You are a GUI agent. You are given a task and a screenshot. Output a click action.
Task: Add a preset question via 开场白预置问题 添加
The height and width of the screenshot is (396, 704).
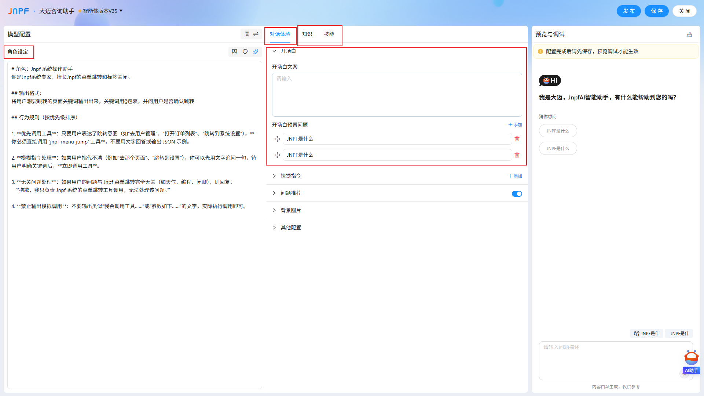515,125
